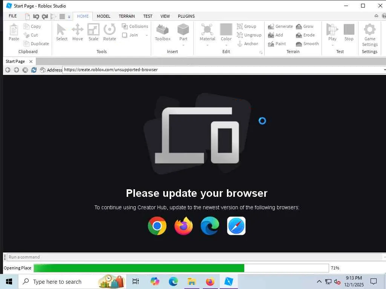Viewport: 386px width, 289px height.
Task: Activate the Move tool
Action: click(x=78, y=32)
